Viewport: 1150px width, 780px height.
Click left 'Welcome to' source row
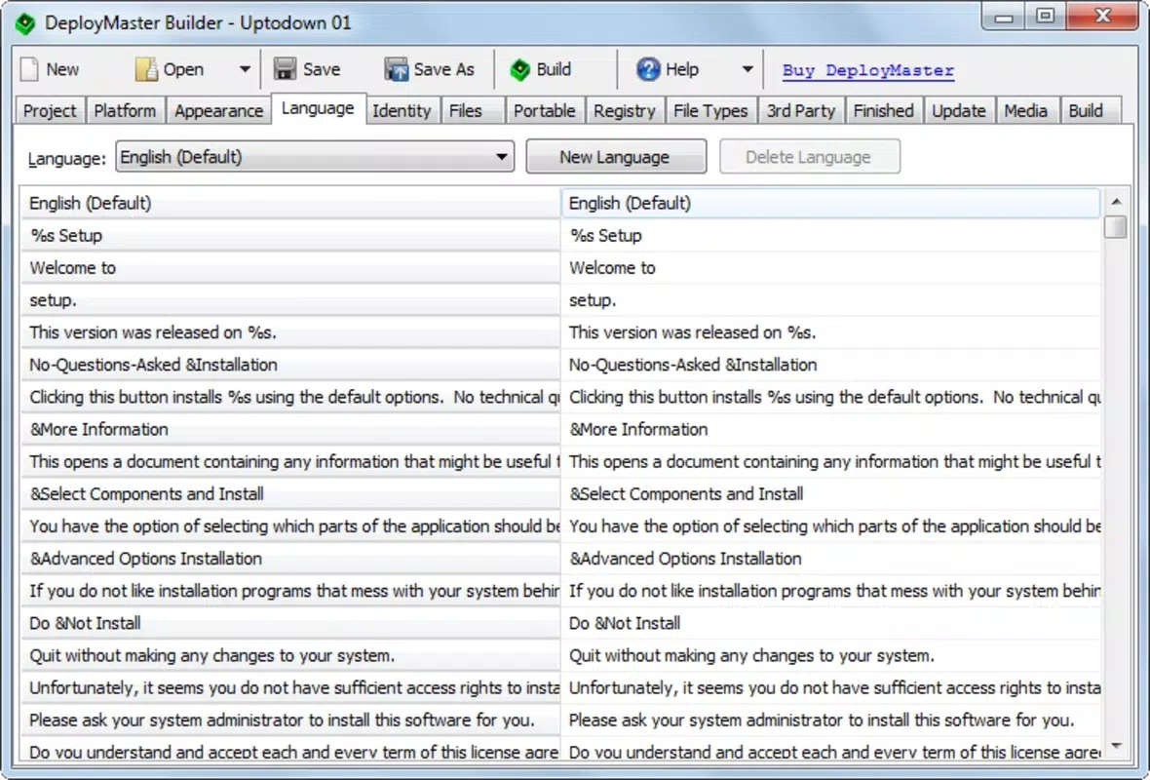[x=290, y=268]
